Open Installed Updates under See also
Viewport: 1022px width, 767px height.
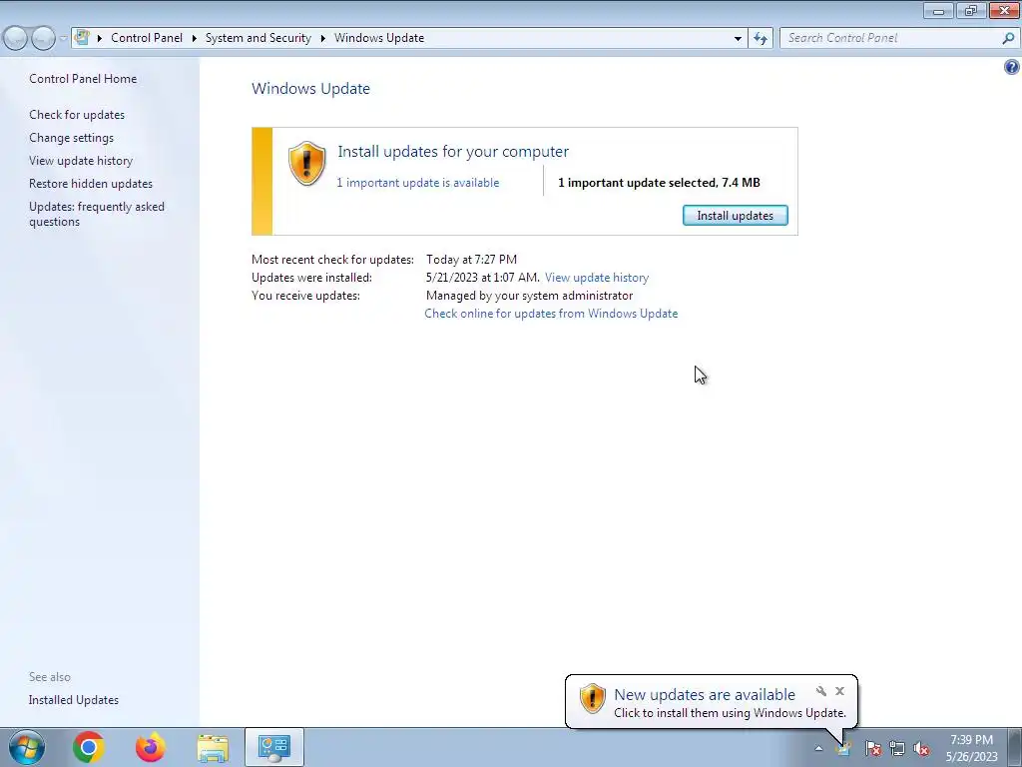click(74, 700)
